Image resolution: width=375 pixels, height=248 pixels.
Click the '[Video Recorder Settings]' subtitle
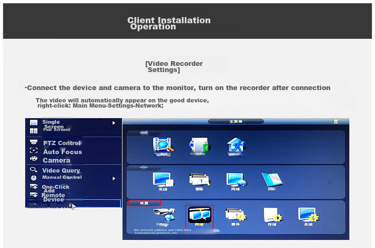tap(174, 66)
